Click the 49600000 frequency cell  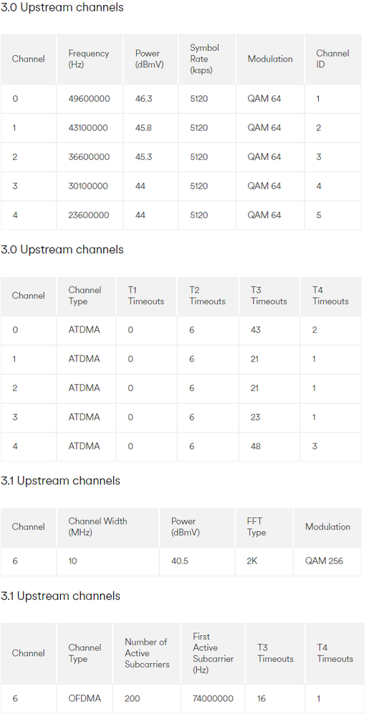(x=90, y=99)
